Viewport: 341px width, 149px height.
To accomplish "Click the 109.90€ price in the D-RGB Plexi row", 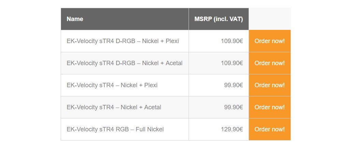I will (x=232, y=41).
